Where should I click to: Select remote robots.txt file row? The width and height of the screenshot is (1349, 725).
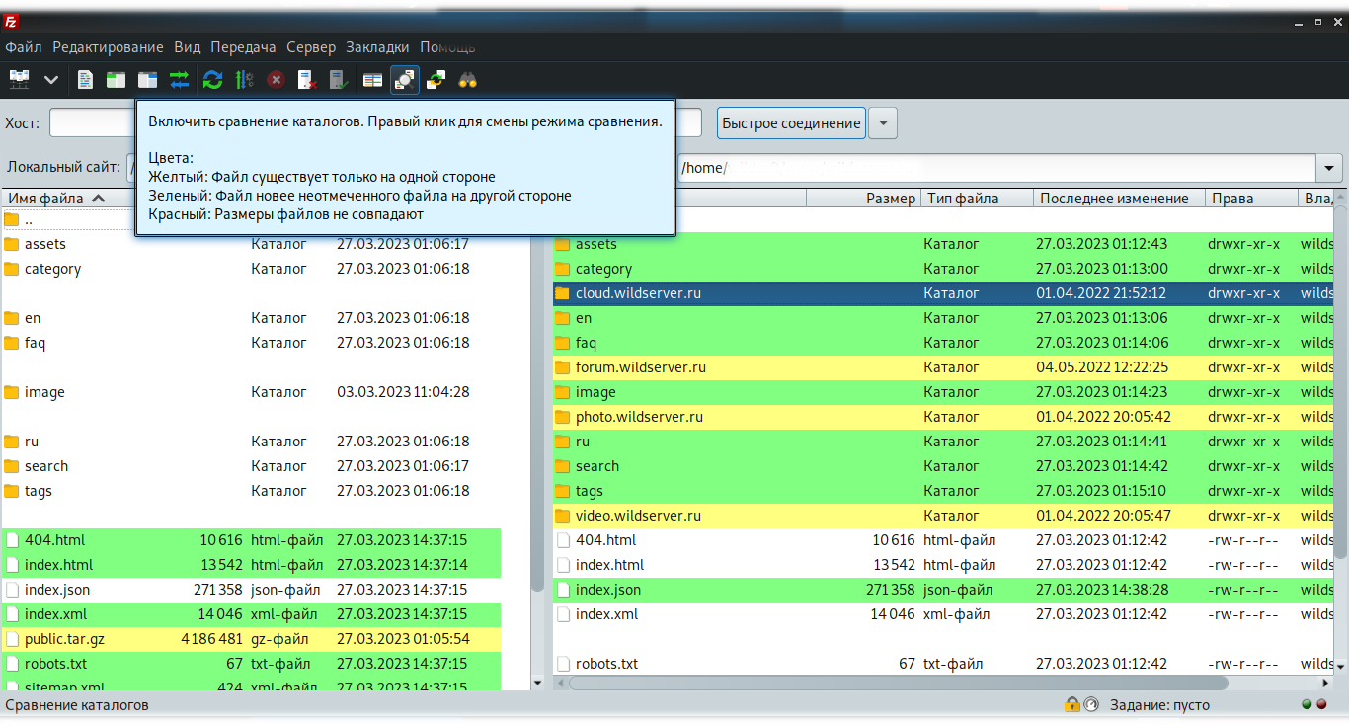943,664
